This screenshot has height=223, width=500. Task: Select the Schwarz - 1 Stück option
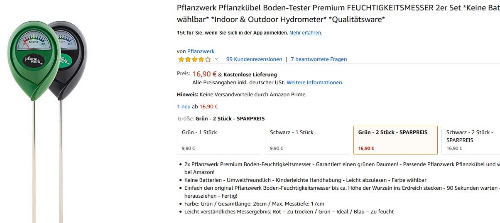coord(307,140)
